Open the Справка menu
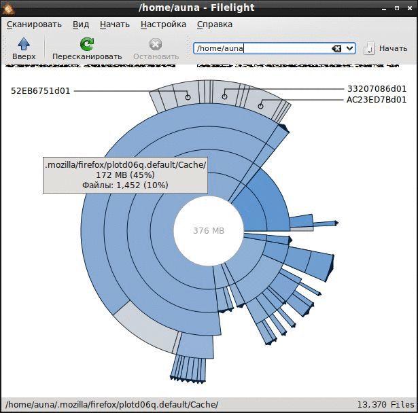418x413 pixels. [x=215, y=24]
